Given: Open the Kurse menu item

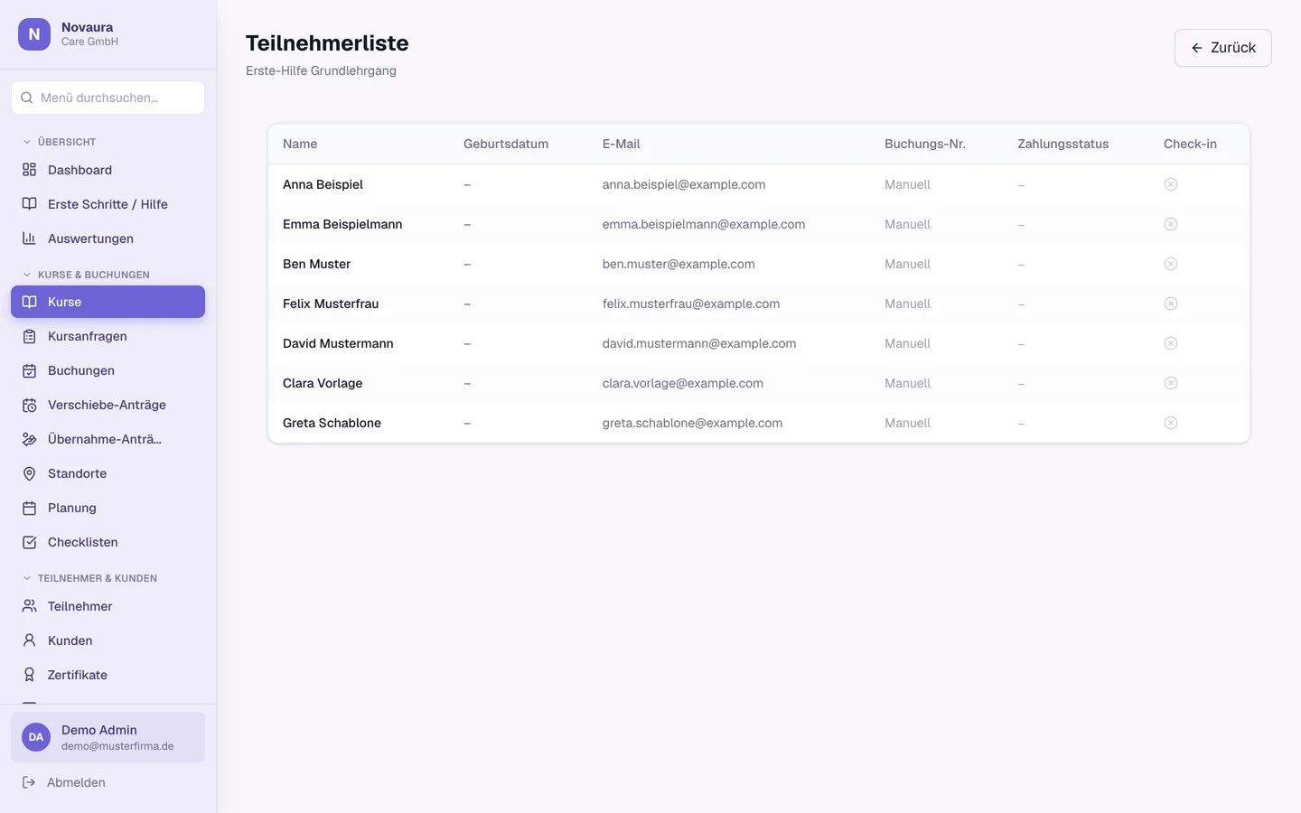Looking at the screenshot, I should (x=108, y=302).
